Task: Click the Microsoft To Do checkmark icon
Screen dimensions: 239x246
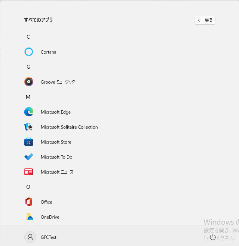Action: coord(29,157)
